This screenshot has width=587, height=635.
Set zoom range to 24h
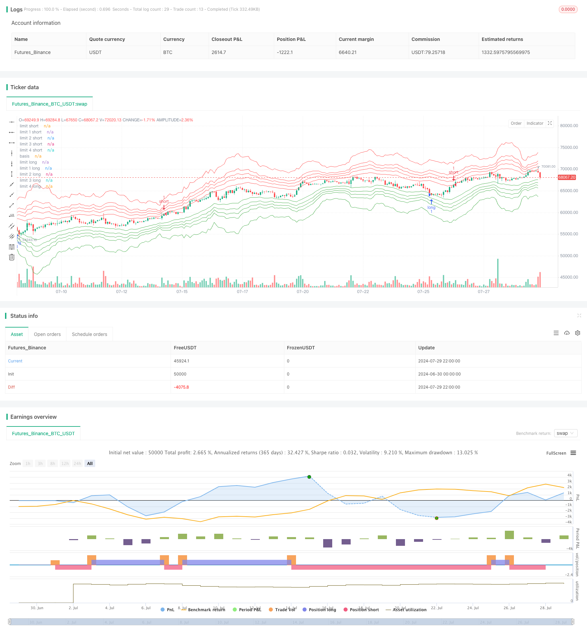(77, 463)
